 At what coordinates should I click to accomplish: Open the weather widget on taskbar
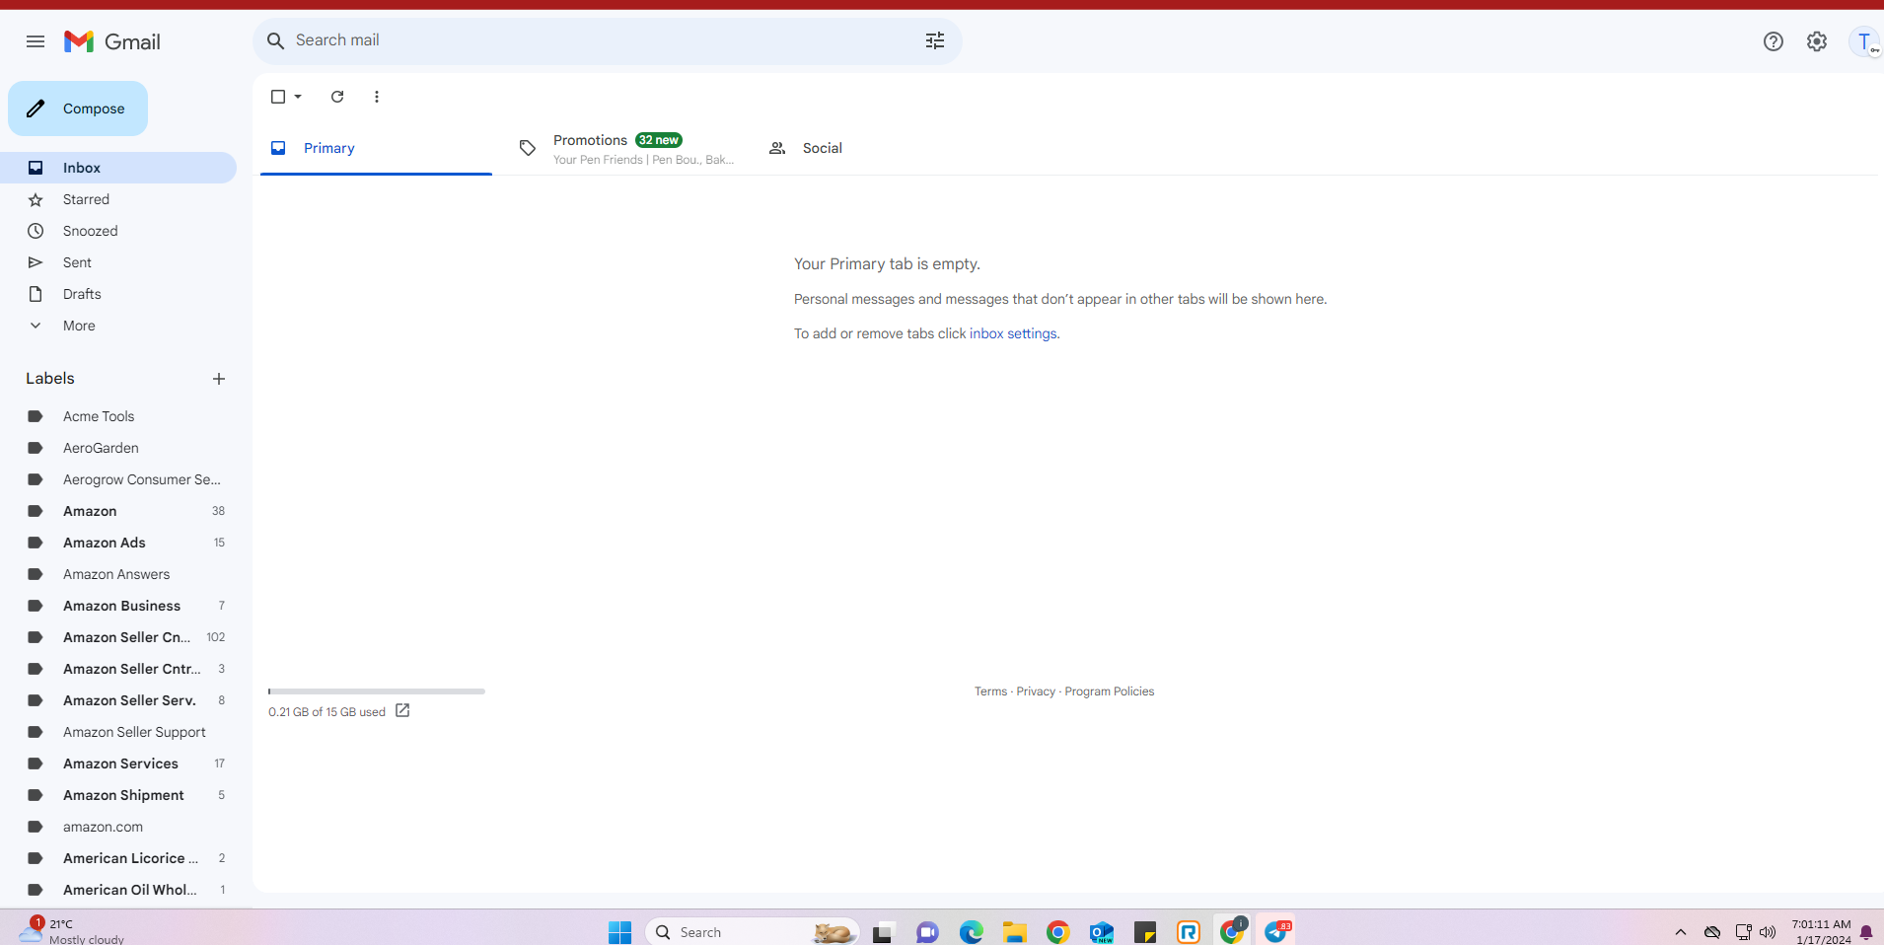tap(71, 930)
